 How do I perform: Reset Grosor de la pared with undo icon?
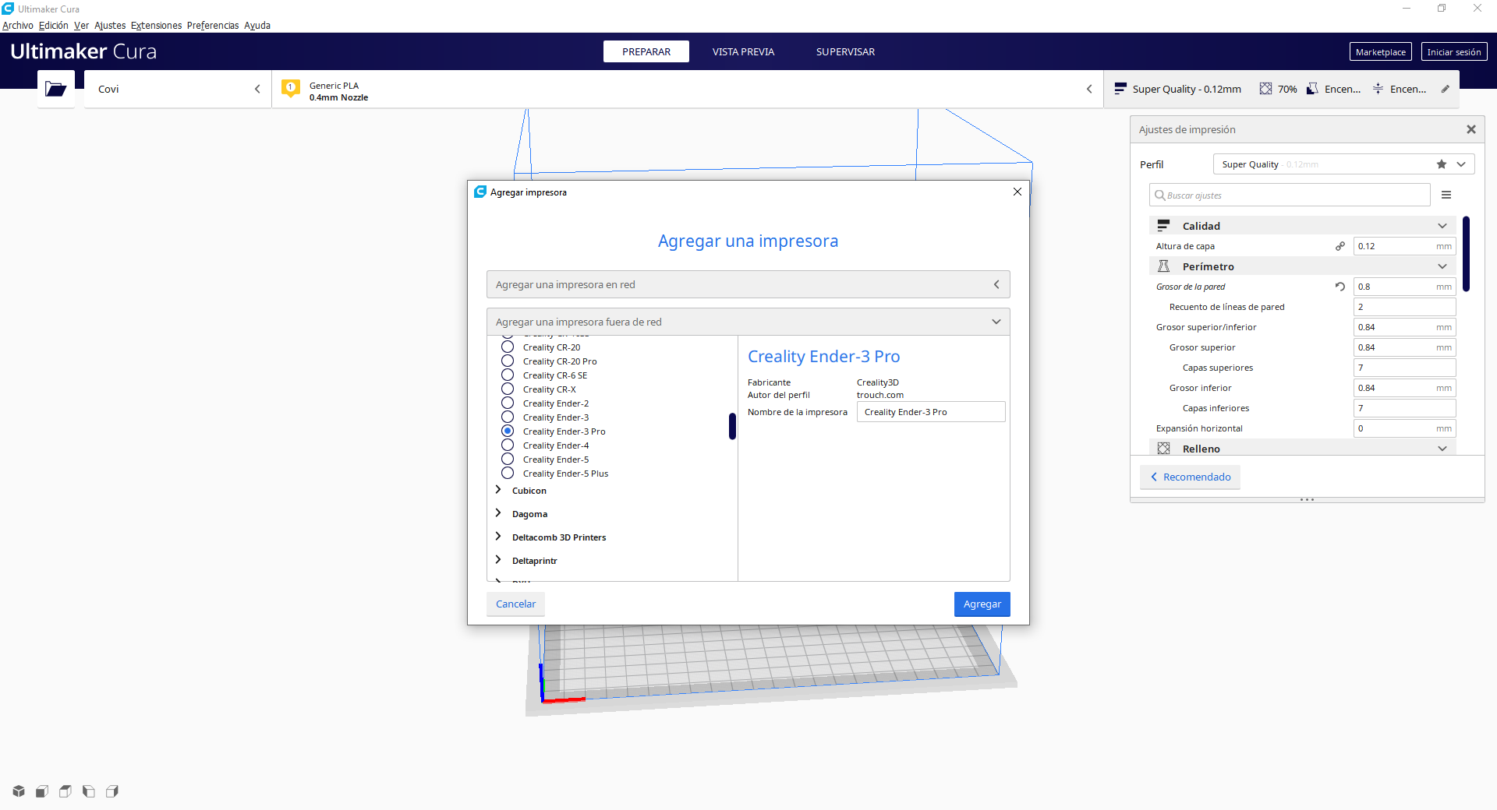pos(1340,287)
